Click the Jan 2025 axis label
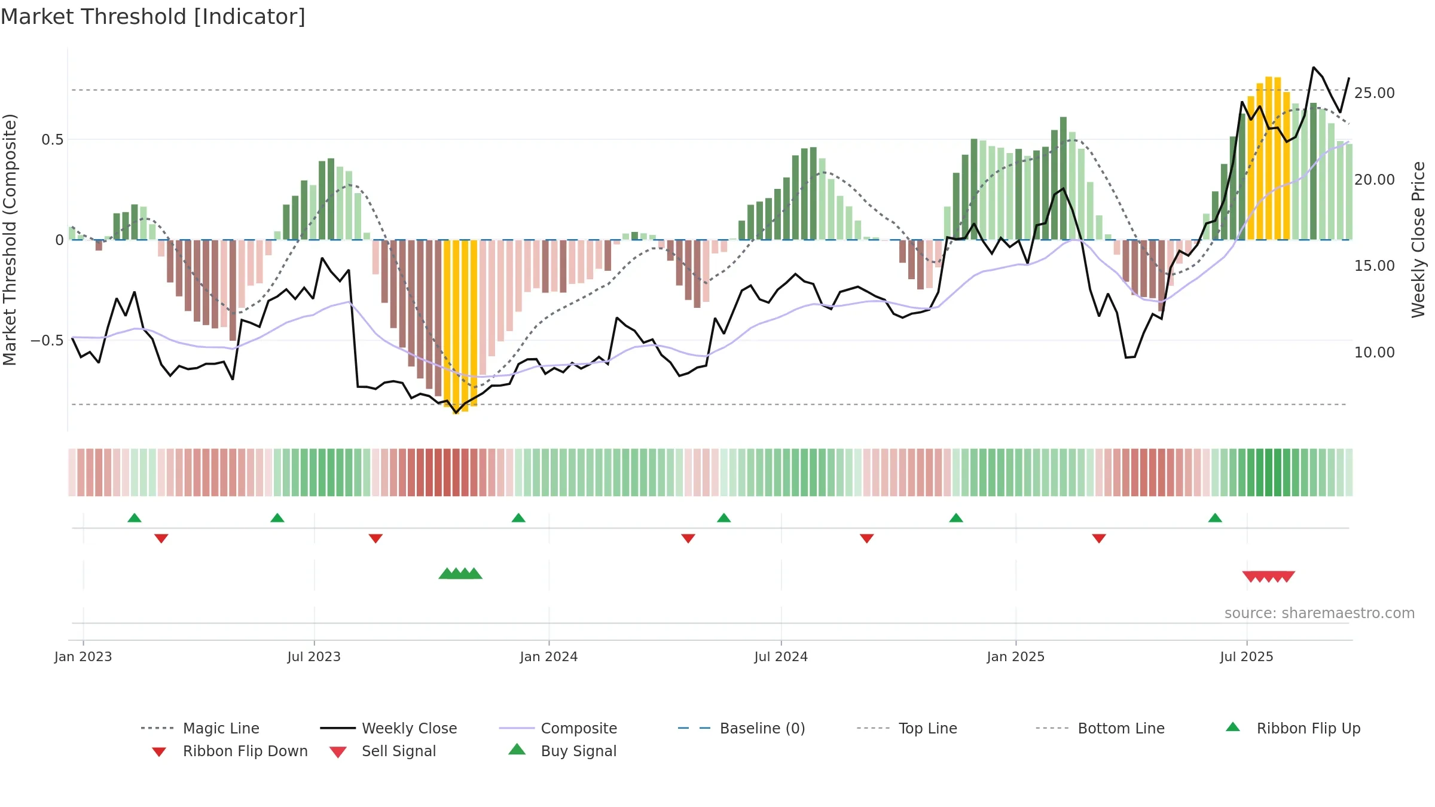This screenshot has height=807, width=1435. tap(1016, 656)
